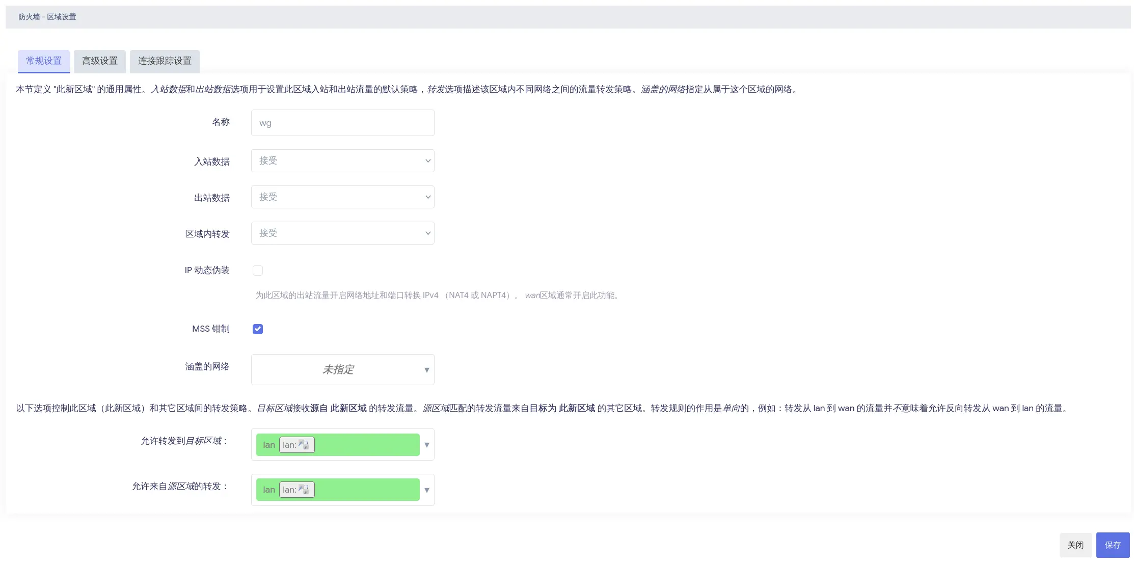Click lan interface icon in destination zone

(x=304, y=445)
